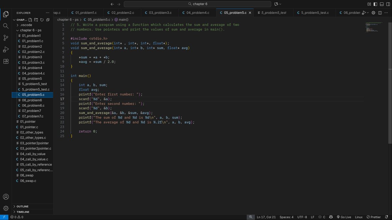Open 04_call_by_value.c in Explorer
Image resolution: width=392 pixels, height=220 pixels.
pyautogui.click(x=33, y=159)
